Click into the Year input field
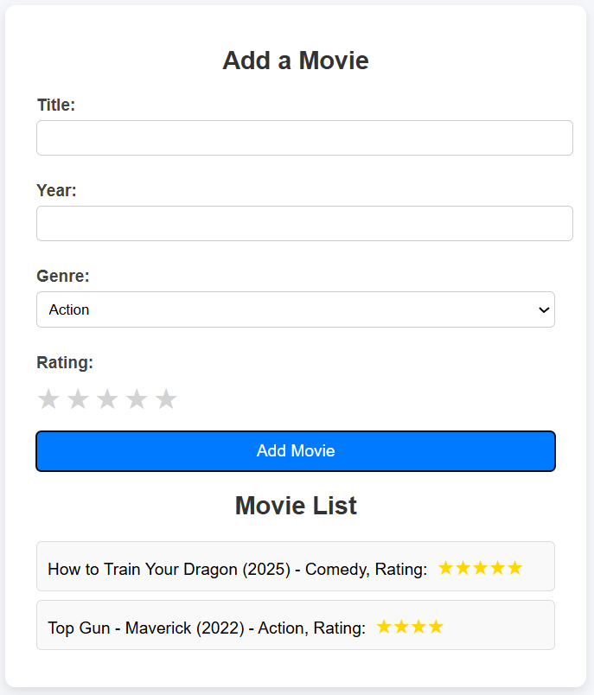The width and height of the screenshot is (594, 695). (x=304, y=224)
